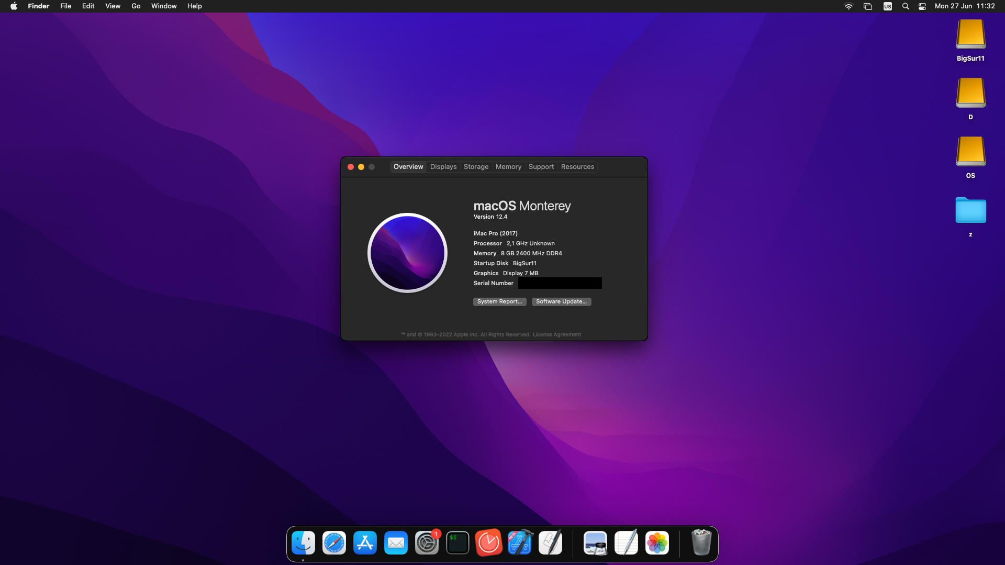Viewport: 1005px width, 565px height.
Task: Expand the Storage tab
Action: pyautogui.click(x=476, y=166)
